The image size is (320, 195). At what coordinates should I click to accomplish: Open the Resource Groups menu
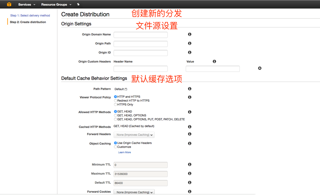pyautogui.click(x=56, y=5)
